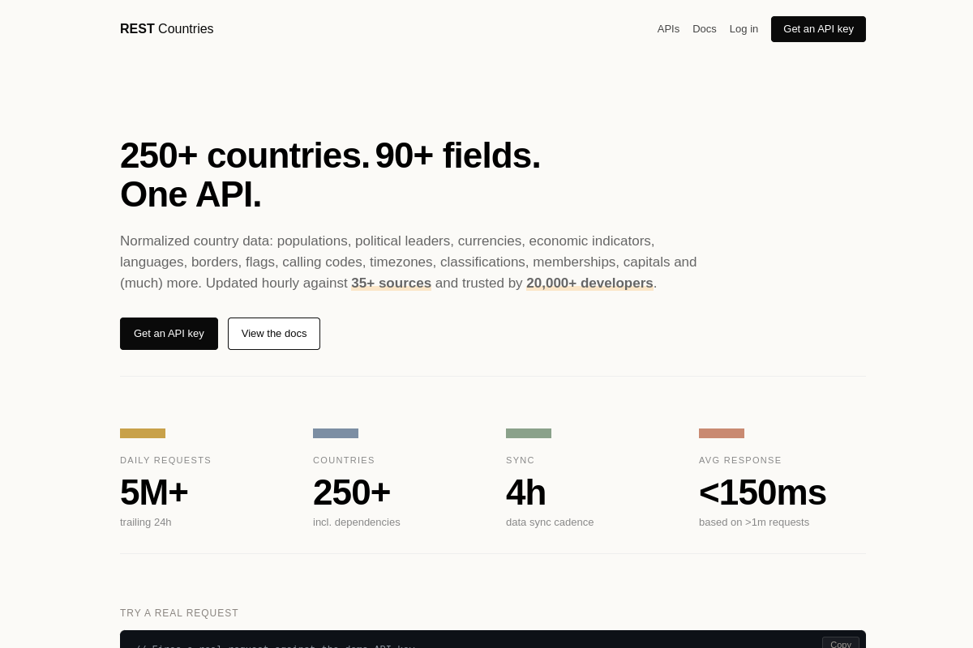
Task: Click the DAILY REQUESTS label
Action: click(x=165, y=460)
